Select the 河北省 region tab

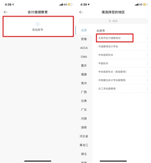pyautogui.click(x=84, y=136)
